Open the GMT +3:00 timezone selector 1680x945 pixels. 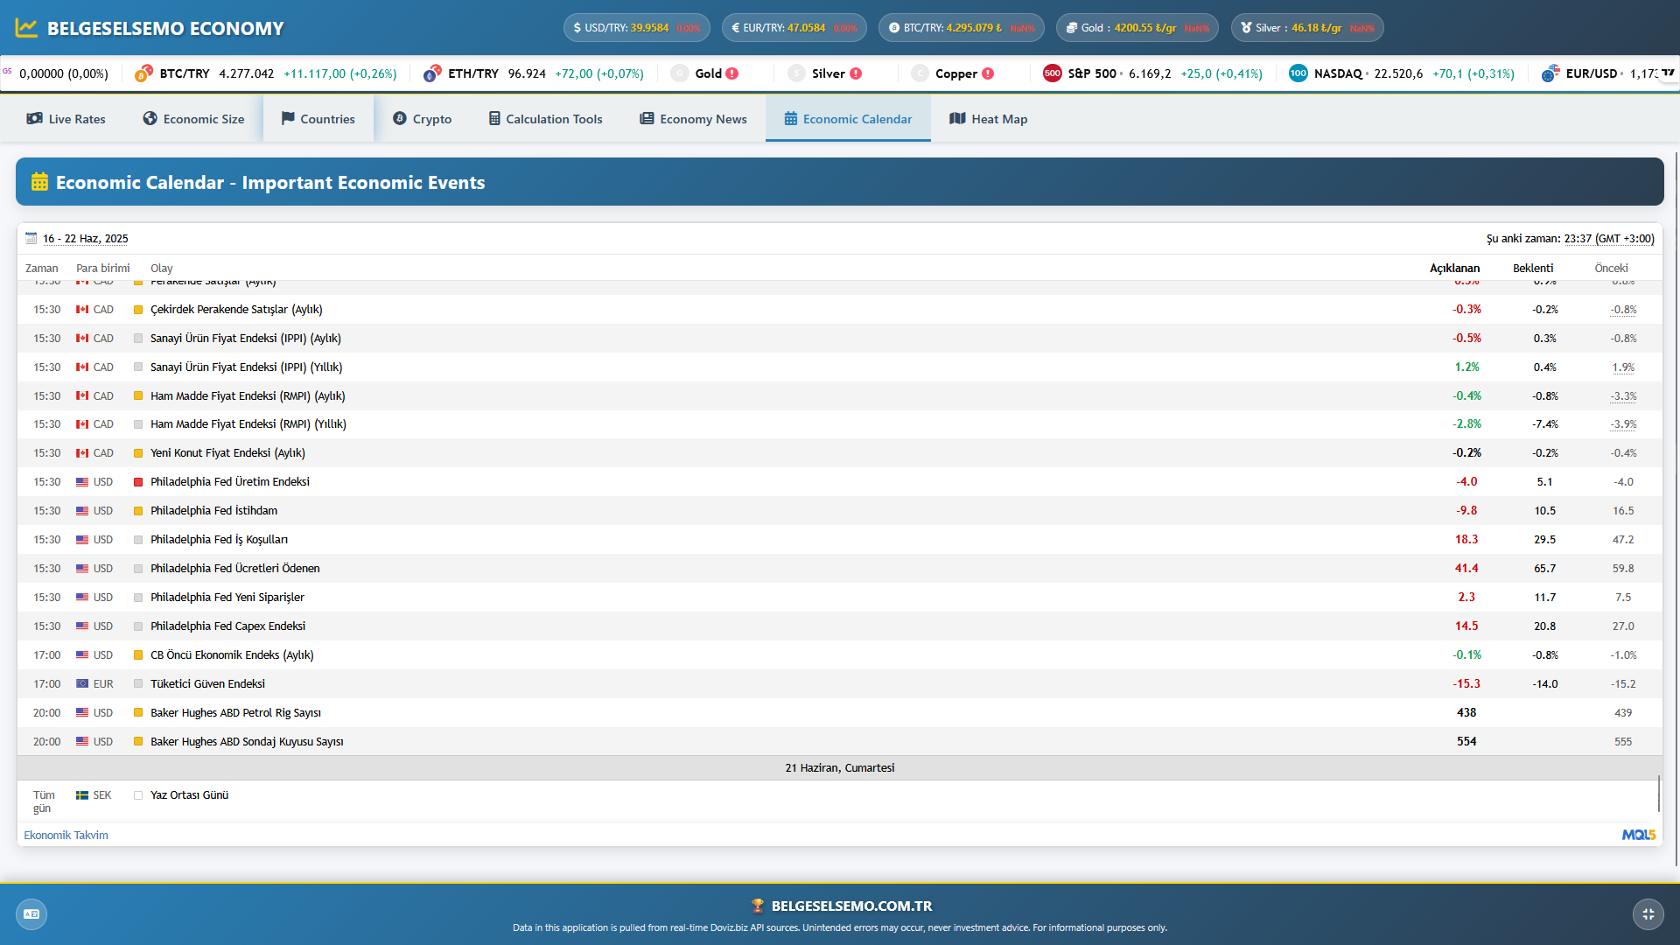click(1625, 238)
